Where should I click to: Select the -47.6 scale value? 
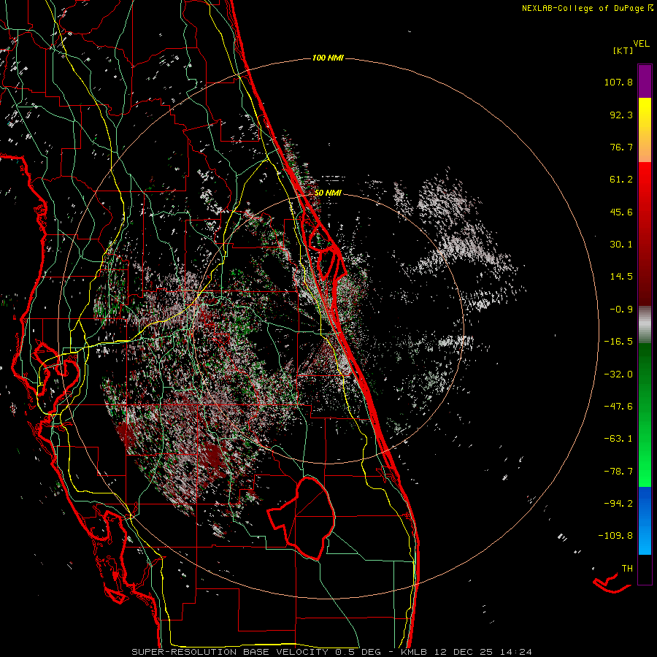[618, 407]
